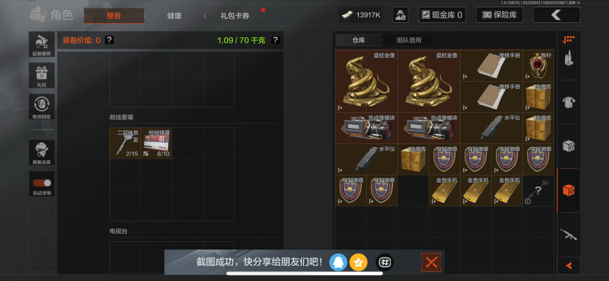
Task: Open the 保险库 safe button
Action: click(x=499, y=15)
